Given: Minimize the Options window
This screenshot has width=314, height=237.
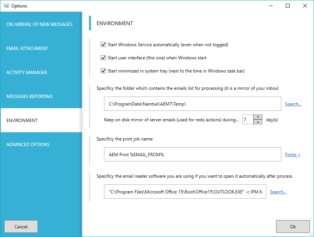Looking at the screenshot, I should click(x=271, y=6).
